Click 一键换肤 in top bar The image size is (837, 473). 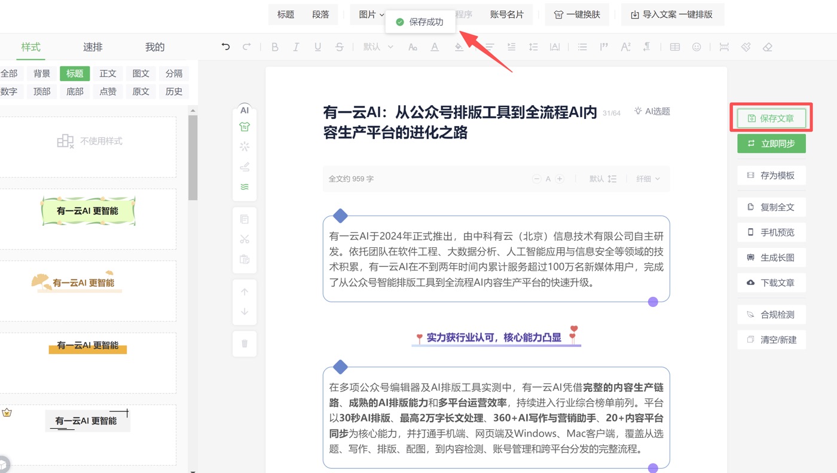[577, 14]
